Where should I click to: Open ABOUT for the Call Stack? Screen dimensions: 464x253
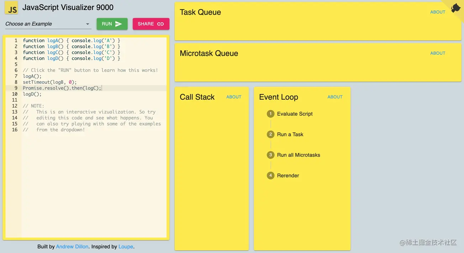pos(234,97)
